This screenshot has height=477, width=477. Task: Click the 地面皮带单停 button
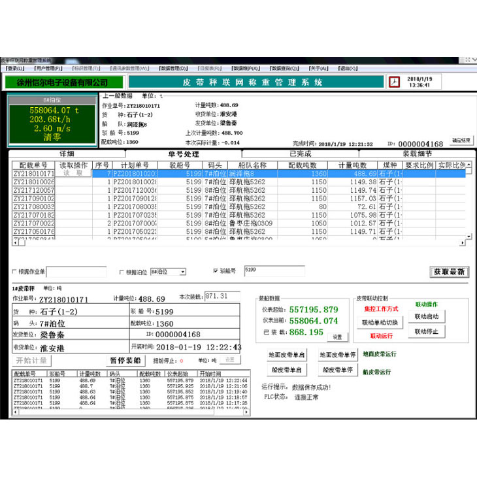click(338, 355)
